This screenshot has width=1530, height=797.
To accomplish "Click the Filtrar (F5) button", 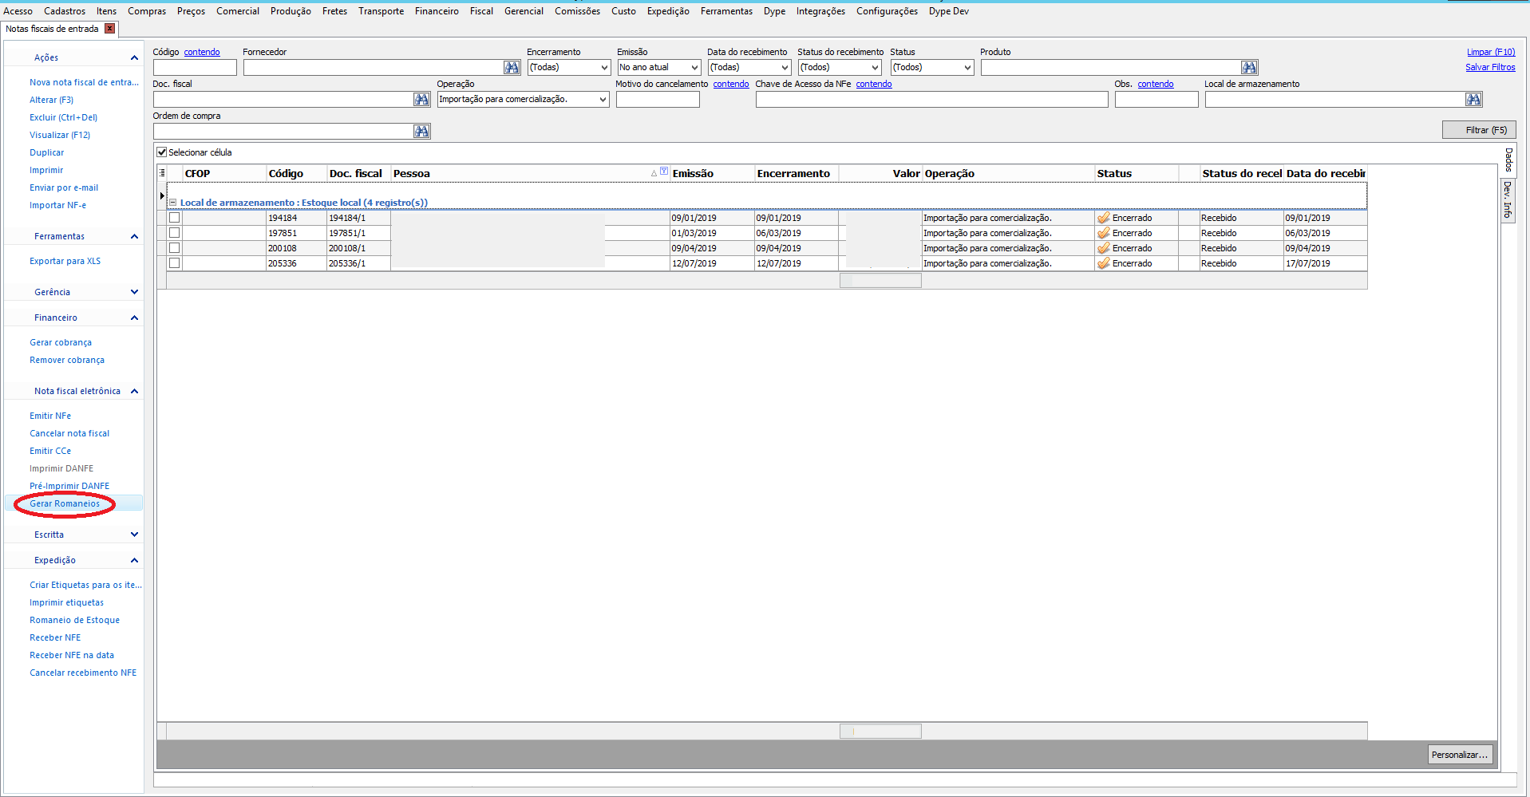I will (x=1479, y=130).
